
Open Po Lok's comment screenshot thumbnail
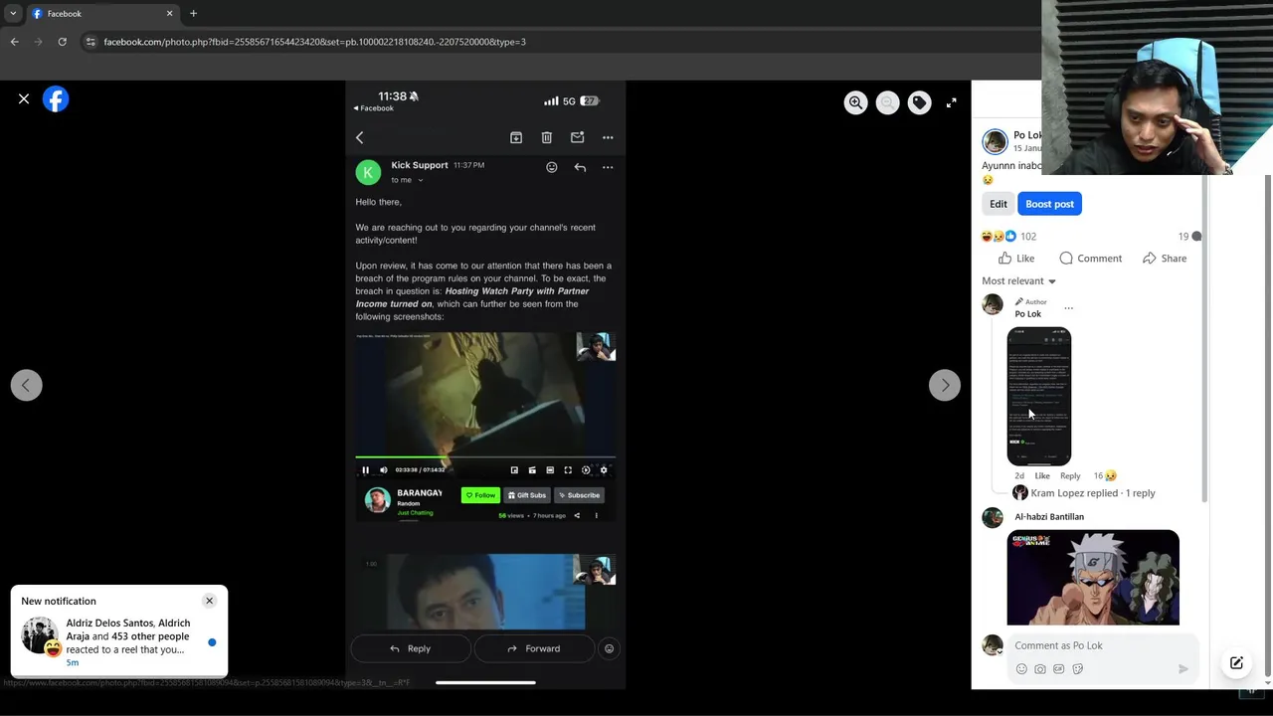1039,396
